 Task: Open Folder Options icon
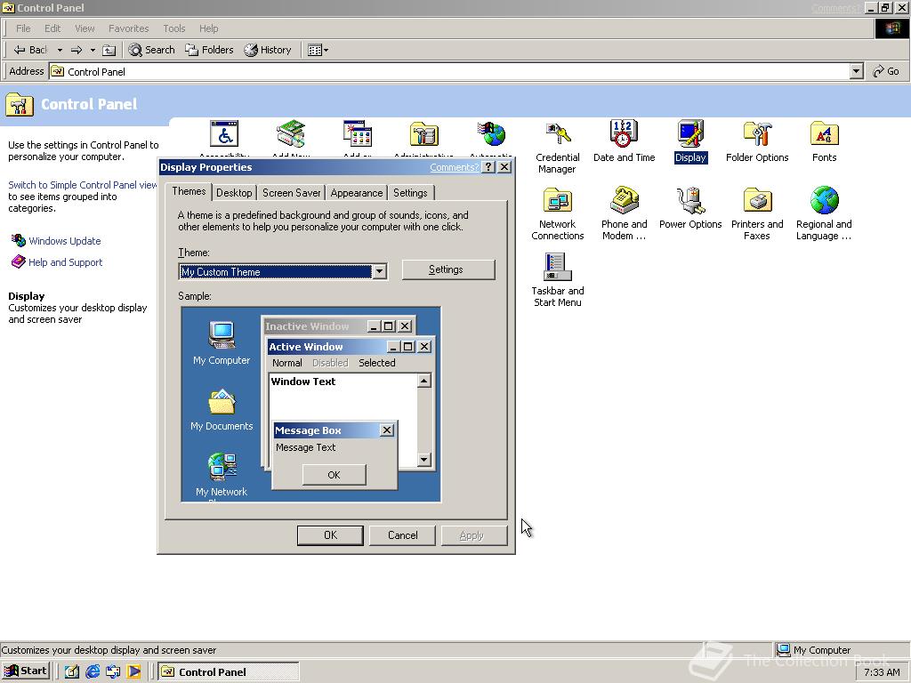pos(756,141)
